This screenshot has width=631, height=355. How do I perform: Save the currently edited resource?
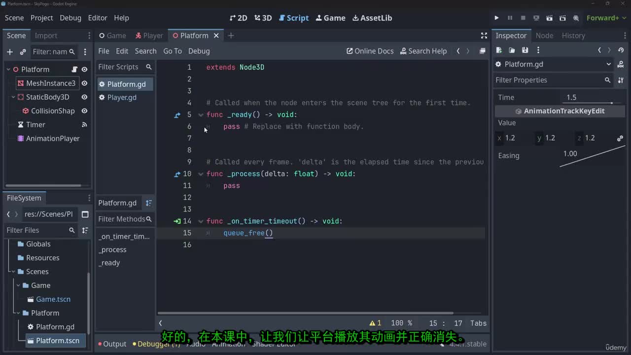pos(525,50)
